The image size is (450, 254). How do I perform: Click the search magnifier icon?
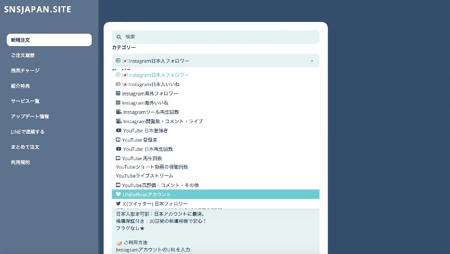tap(119, 37)
